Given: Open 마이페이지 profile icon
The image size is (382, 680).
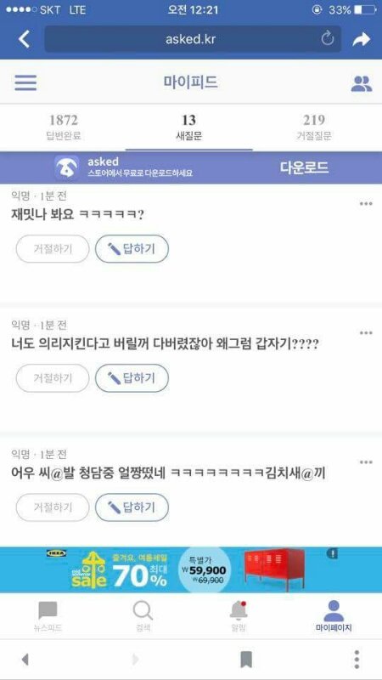Looking at the screenshot, I should pyautogui.click(x=334, y=610).
